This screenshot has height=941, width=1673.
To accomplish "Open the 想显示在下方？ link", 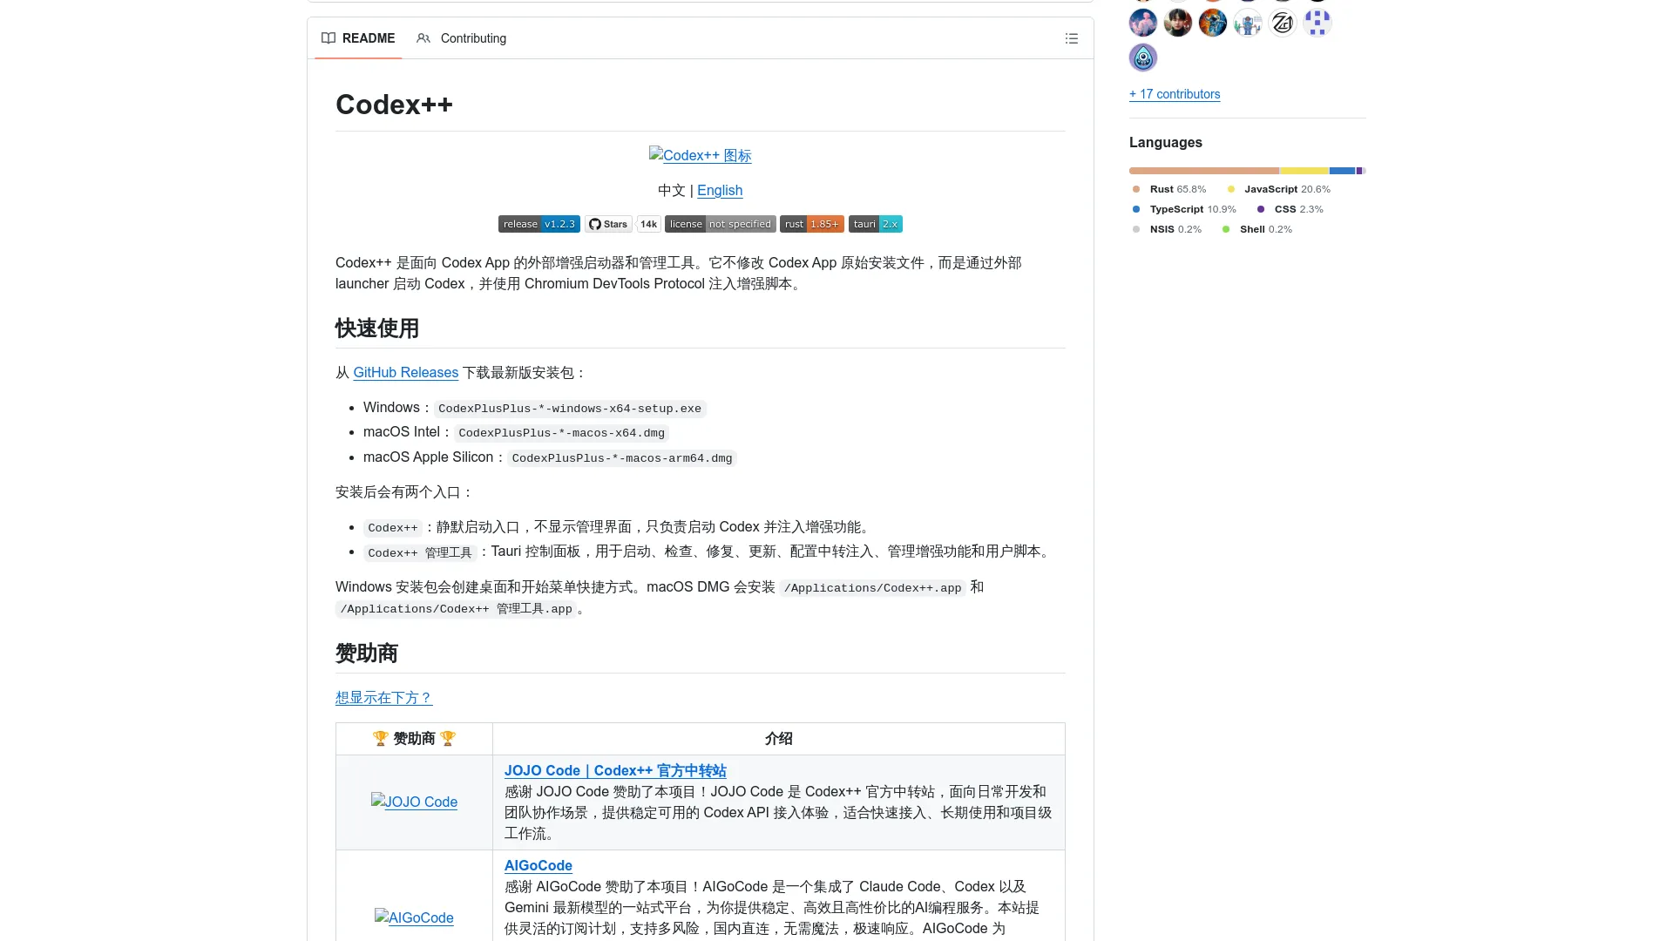I will pyautogui.click(x=384, y=698).
